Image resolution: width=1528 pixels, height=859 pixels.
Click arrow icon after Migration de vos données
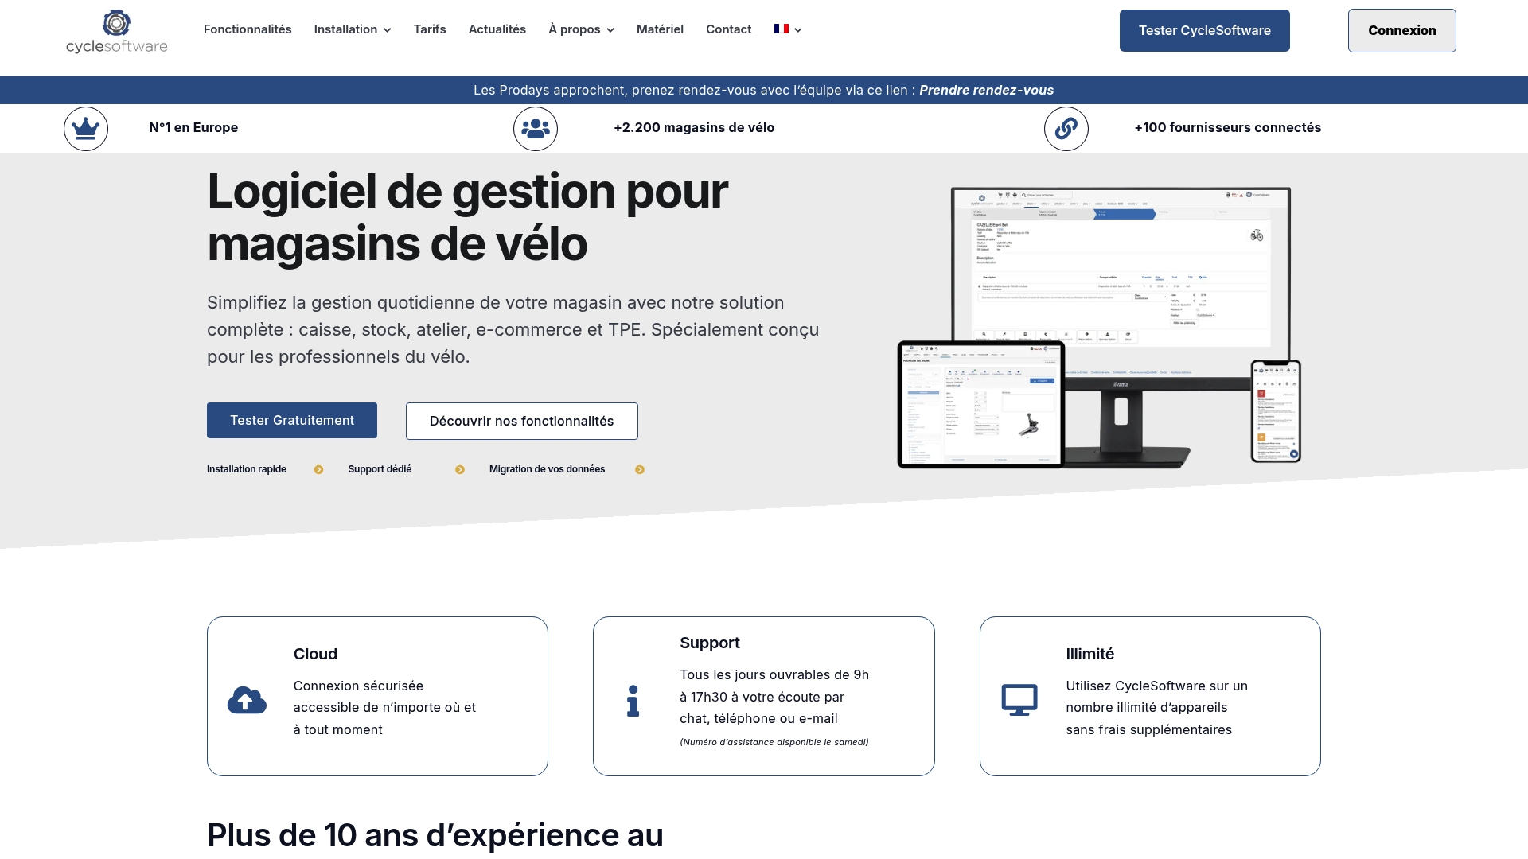click(x=640, y=470)
